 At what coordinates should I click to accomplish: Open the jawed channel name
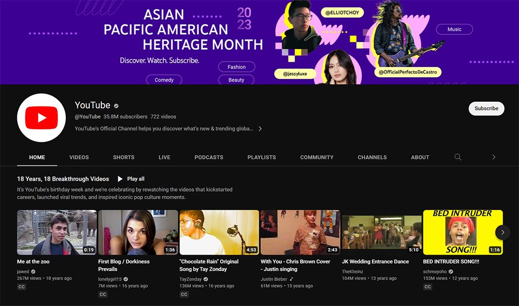click(x=23, y=271)
